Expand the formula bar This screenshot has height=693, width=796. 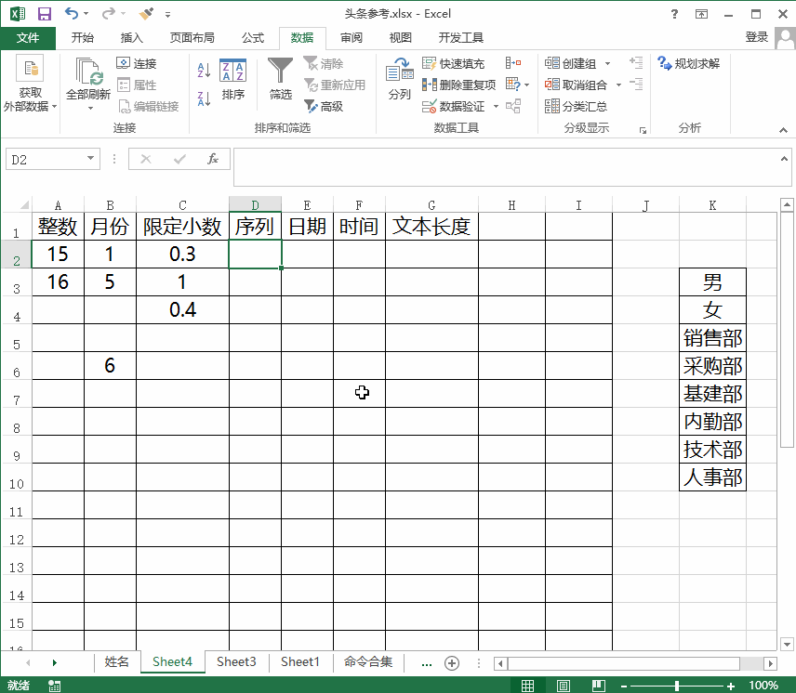click(x=784, y=159)
